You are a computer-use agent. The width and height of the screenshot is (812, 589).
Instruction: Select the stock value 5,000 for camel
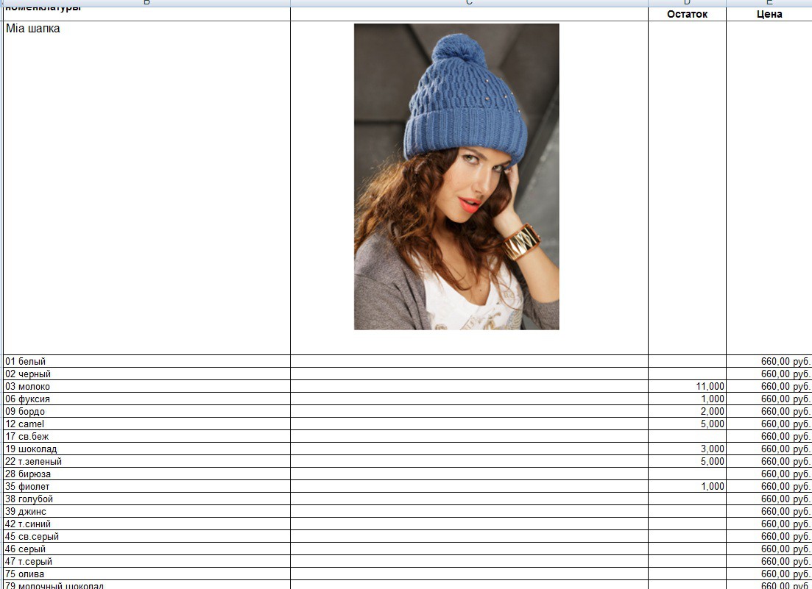click(x=713, y=424)
